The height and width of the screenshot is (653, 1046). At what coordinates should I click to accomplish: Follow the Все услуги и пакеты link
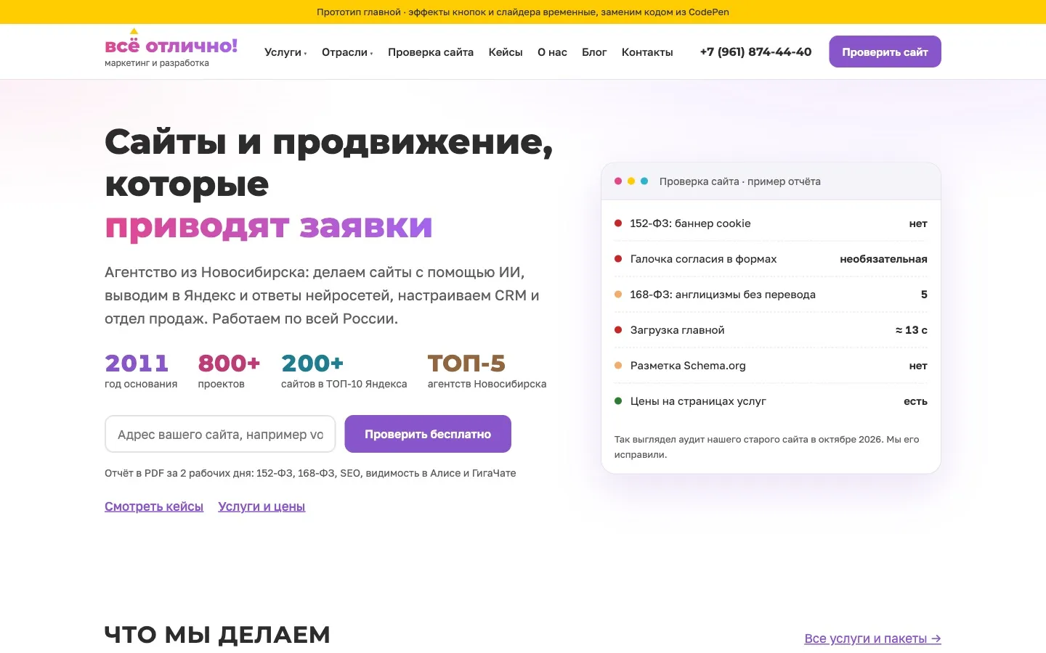[x=872, y=638]
